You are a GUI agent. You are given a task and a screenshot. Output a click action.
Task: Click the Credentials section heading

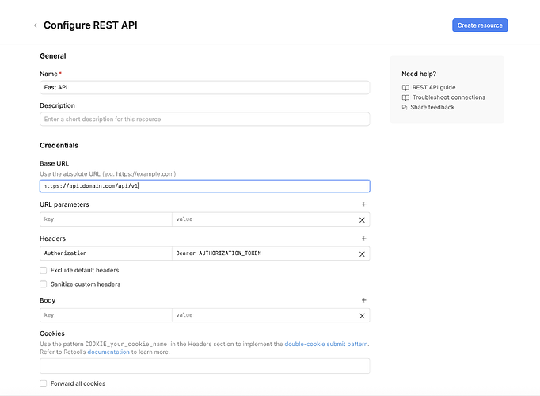pos(59,145)
